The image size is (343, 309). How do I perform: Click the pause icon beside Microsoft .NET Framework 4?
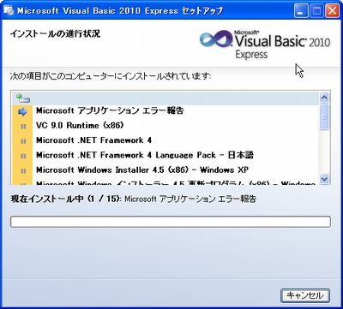point(23,141)
